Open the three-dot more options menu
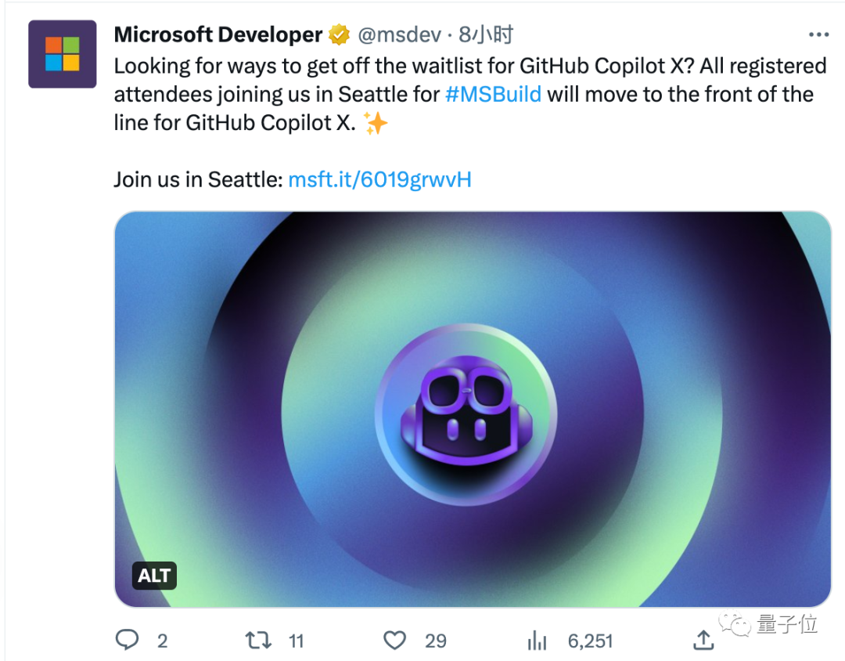The height and width of the screenshot is (661, 845). point(818,34)
